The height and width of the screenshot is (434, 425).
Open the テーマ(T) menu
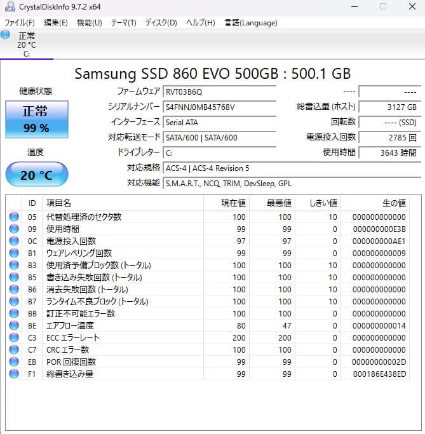pyautogui.click(x=123, y=23)
